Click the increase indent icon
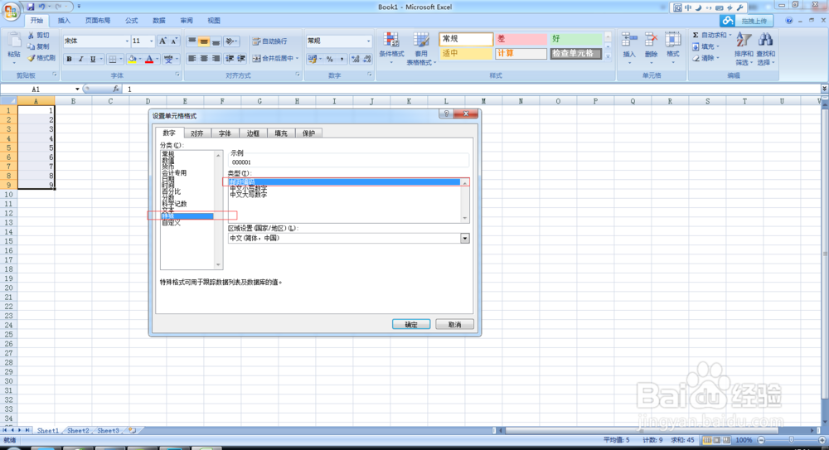This screenshot has width=829, height=450. tap(241, 59)
